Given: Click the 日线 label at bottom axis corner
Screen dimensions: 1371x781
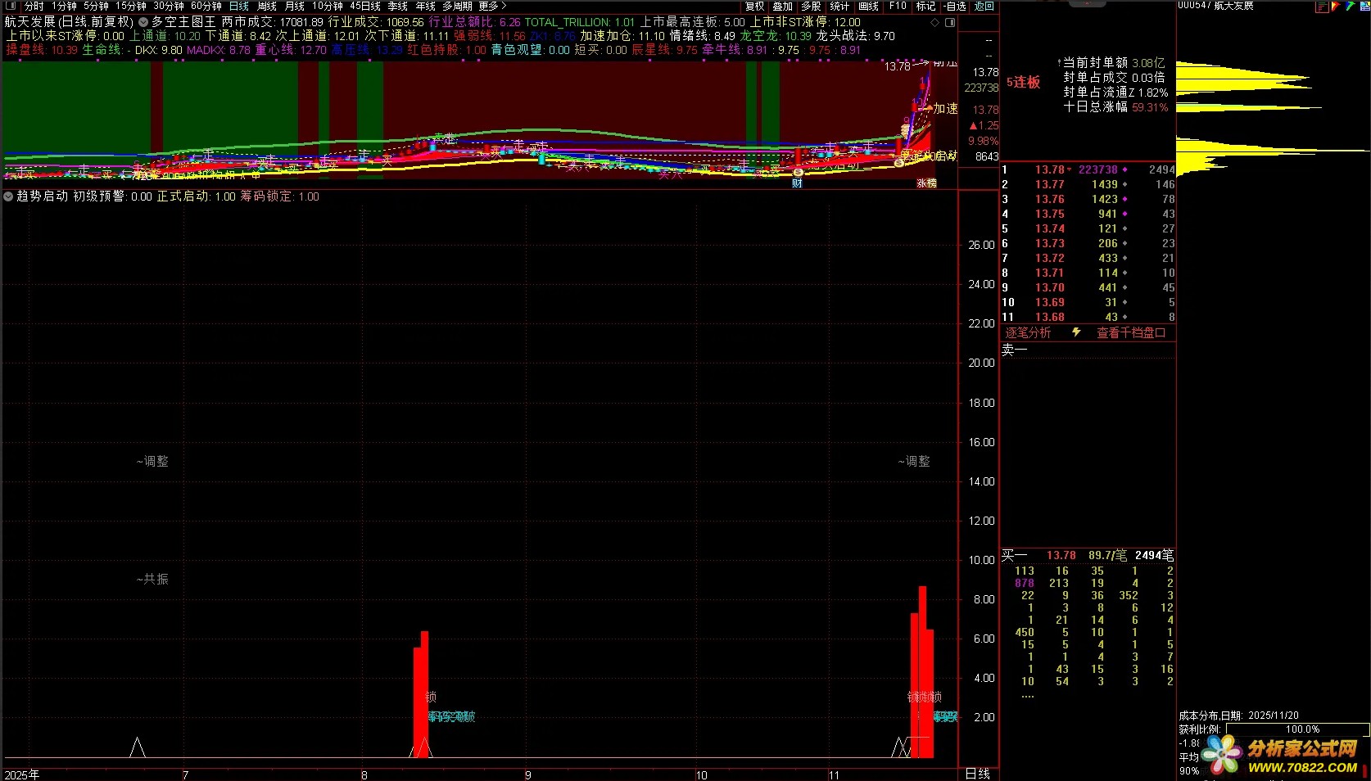Looking at the screenshot, I should point(978,774).
